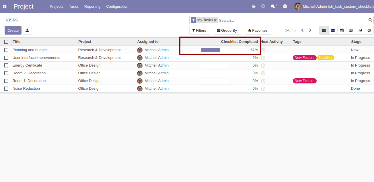Click the debug bug icon
This screenshot has height=182, width=374.
point(254,6)
